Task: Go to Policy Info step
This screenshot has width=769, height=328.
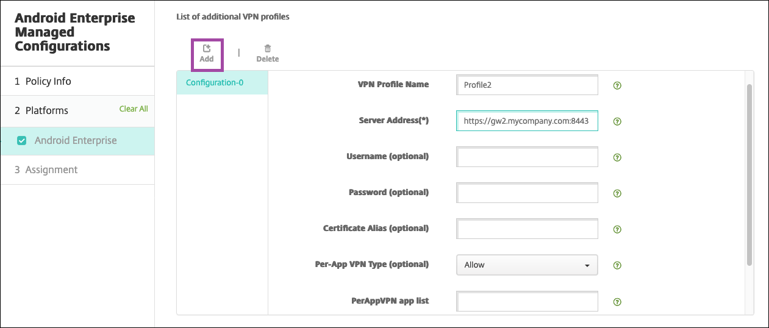Action: pos(43,81)
